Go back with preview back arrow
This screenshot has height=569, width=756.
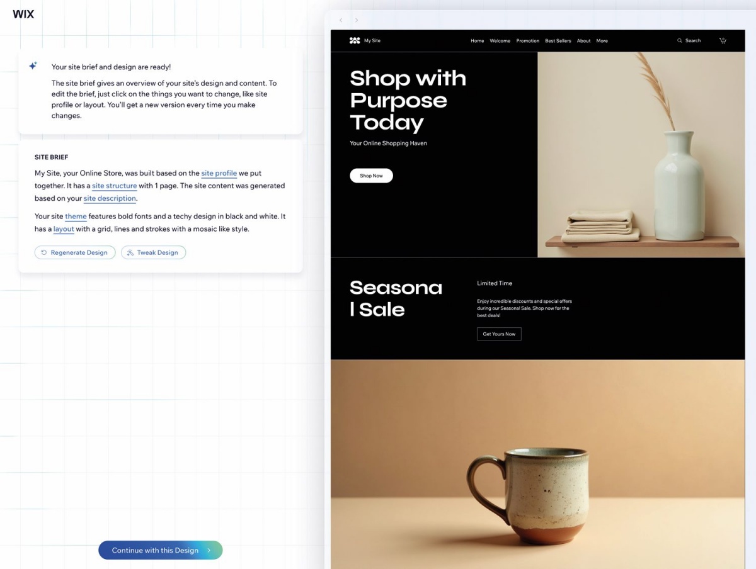pos(341,20)
